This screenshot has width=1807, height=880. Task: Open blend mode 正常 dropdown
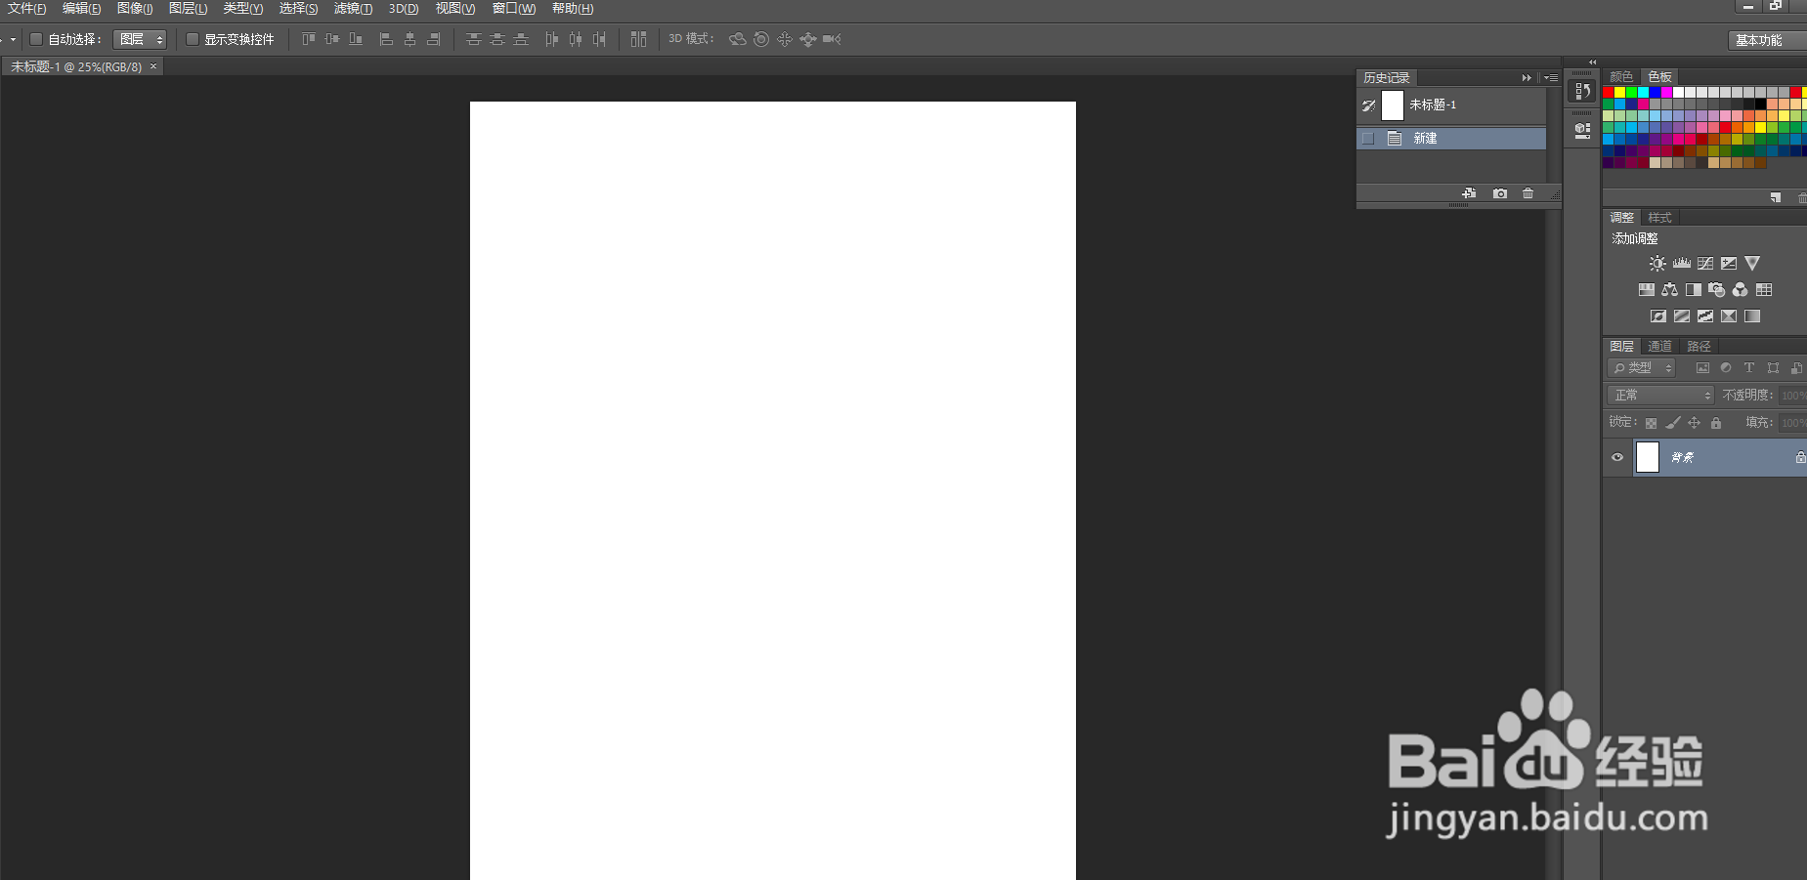click(1660, 396)
